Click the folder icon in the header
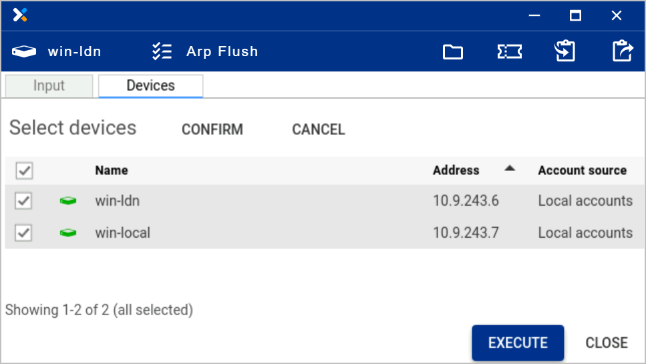This screenshot has height=364, width=646. tap(453, 51)
